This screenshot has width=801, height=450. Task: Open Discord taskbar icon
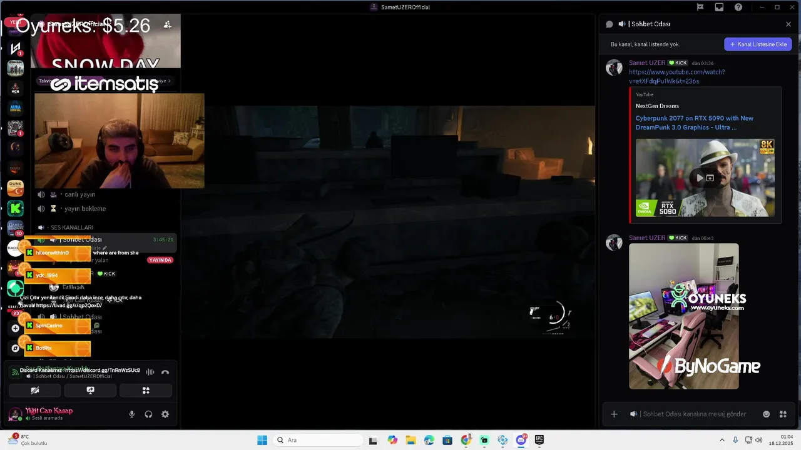tap(521, 440)
